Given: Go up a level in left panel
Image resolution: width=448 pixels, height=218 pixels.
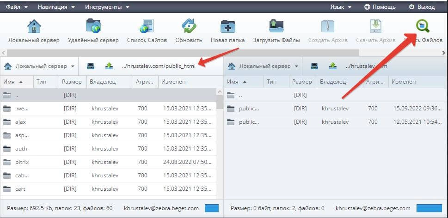Looking at the screenshot, I should pos(109,66).
